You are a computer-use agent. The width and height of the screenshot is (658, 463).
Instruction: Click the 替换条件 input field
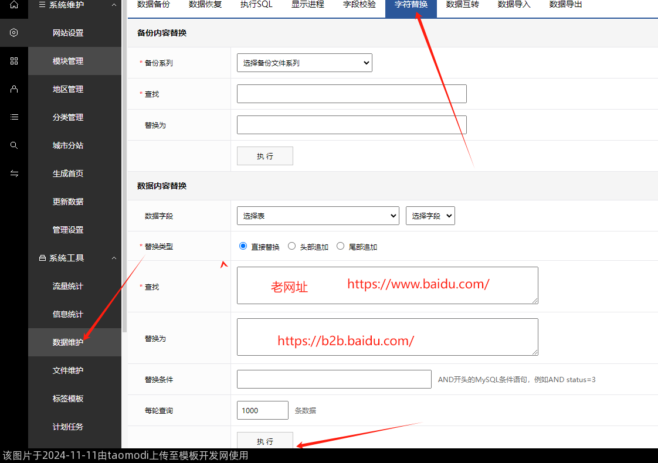click(334, 379)
